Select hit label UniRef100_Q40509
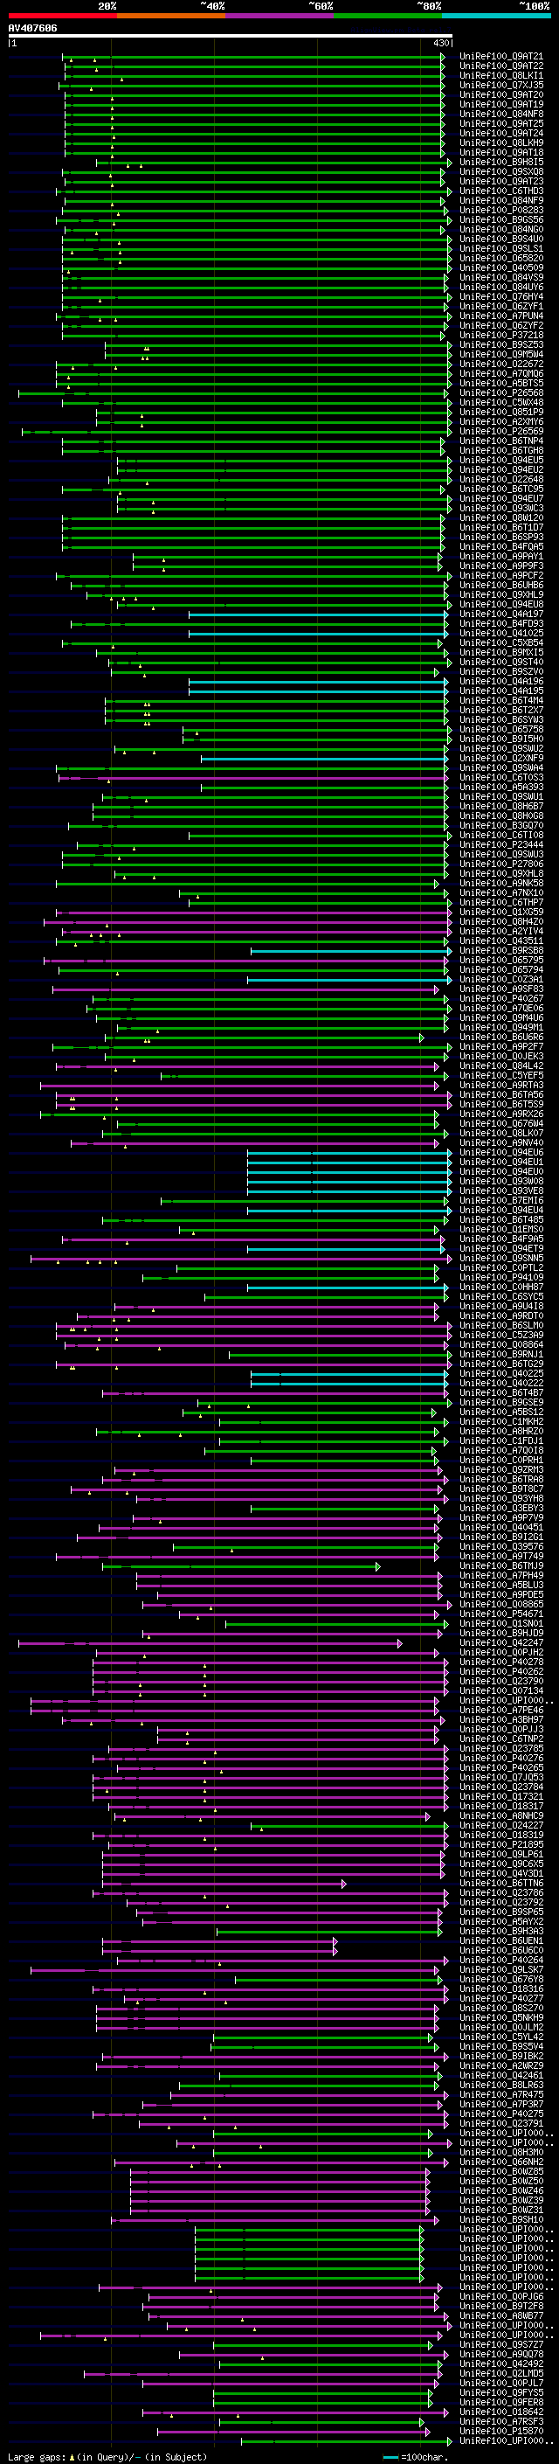The height and width of the screenshot is (2464, 559). point(501,267)
